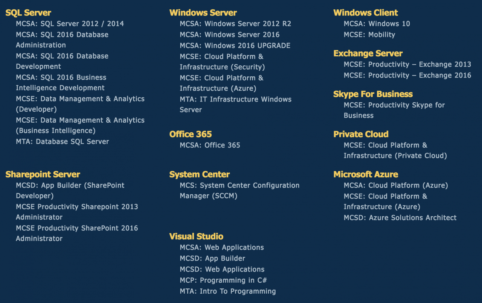482x303 pixels.
Task: Select MCSD: App Builder under Visual Studio
Action: [212, 258]
